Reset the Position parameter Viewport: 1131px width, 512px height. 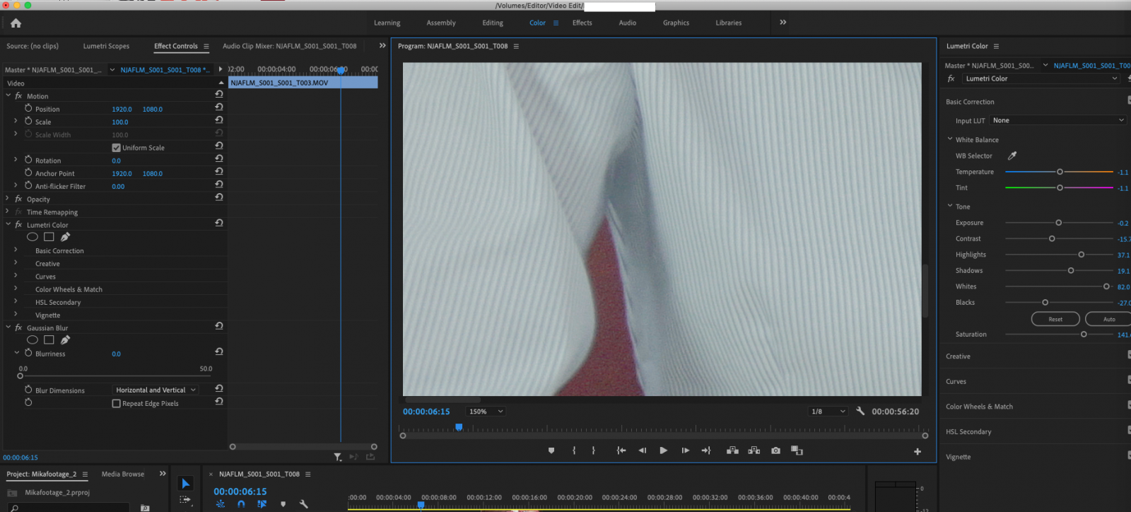click(x=219, y=107)
